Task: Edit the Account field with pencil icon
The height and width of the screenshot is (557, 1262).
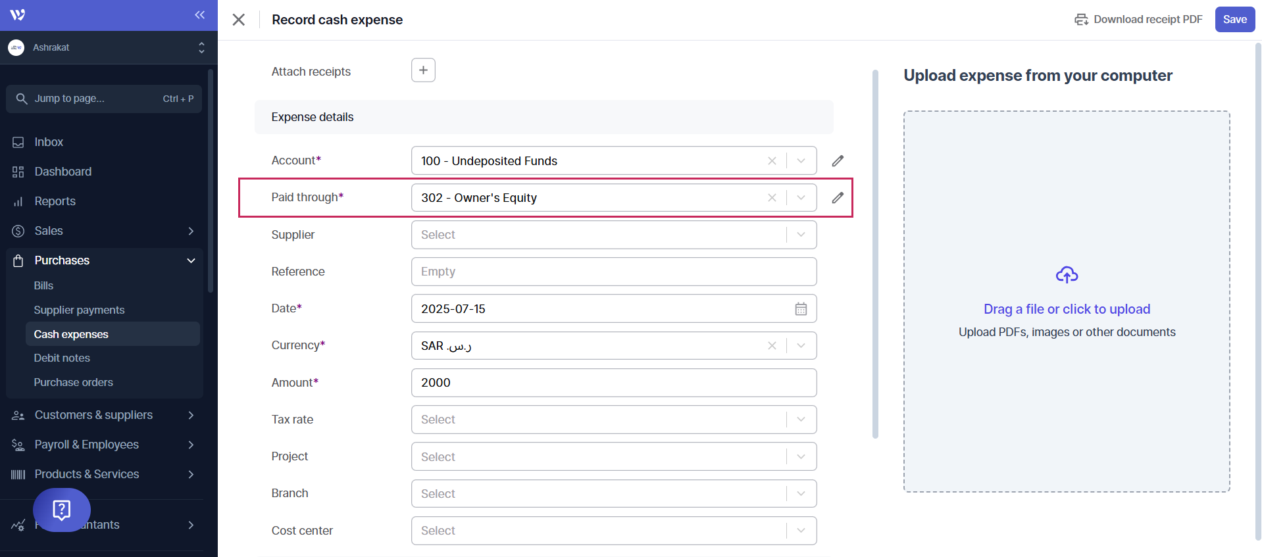Action: (837, 161)
